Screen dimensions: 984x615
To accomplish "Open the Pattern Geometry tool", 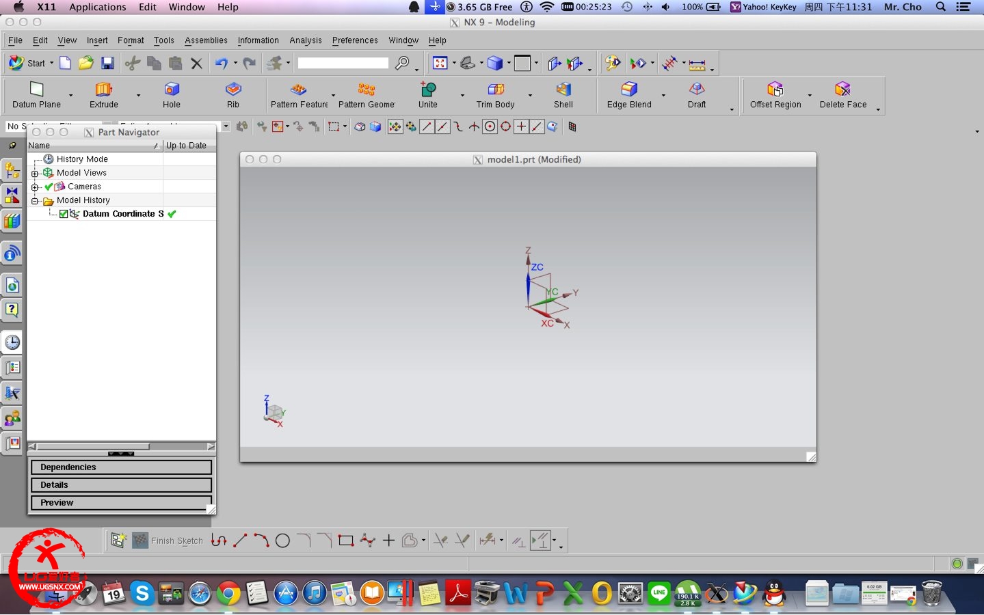I will [x=367, y=95].
